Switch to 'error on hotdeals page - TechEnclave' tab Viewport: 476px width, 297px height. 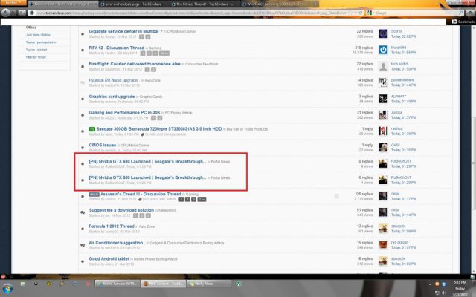[134, 4]
